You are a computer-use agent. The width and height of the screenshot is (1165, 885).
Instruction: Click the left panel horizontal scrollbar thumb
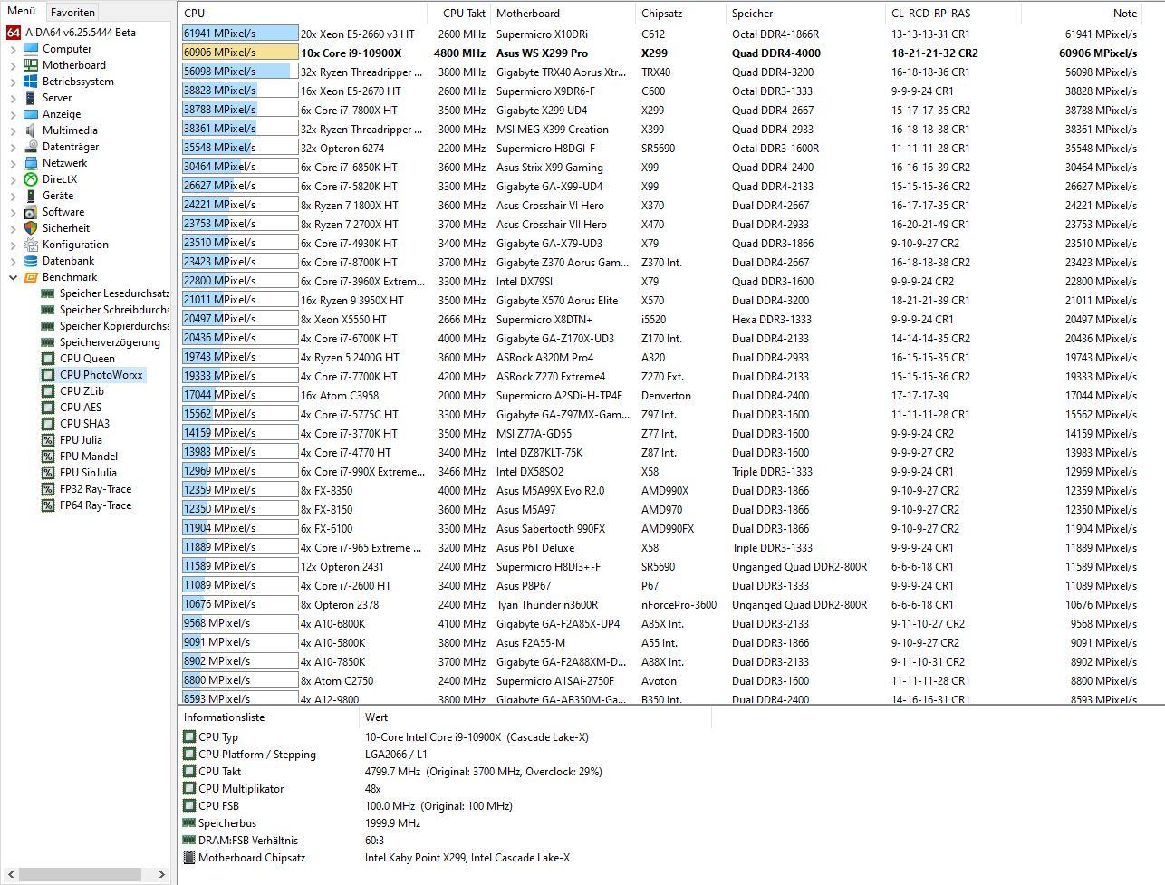(x=80, y=874)
